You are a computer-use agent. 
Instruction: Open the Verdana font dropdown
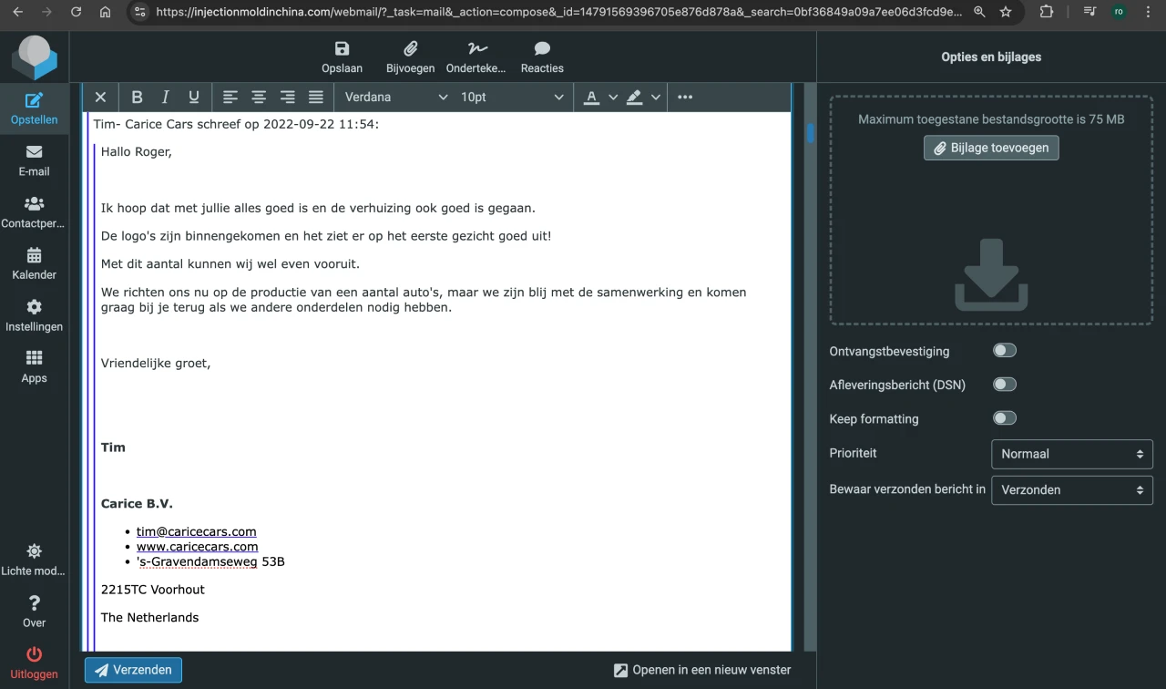click(395, 98)
